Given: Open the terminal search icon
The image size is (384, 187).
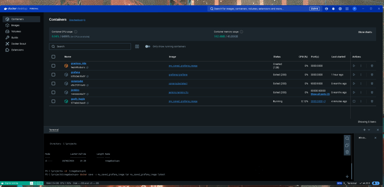Looking at the screenshot, I should [x=347, y=138].
